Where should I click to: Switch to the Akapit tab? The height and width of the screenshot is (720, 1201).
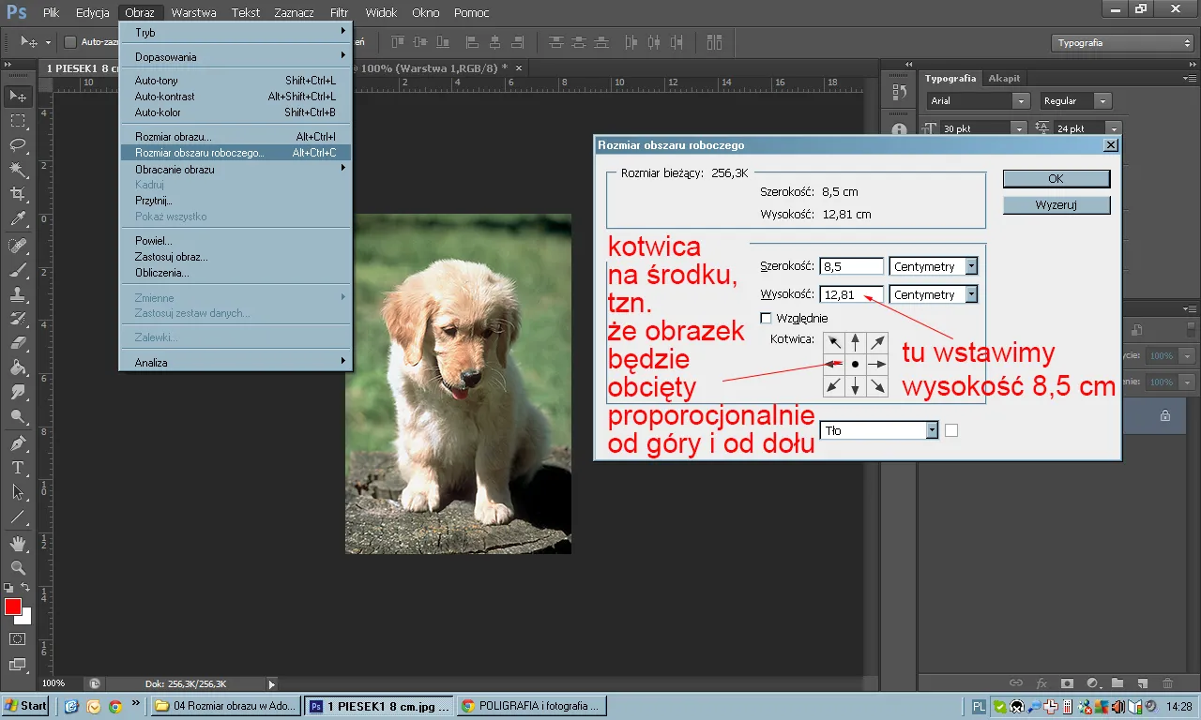point(1004,78)
